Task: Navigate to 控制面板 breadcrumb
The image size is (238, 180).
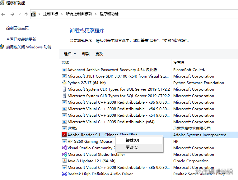Action: point(50,14)
